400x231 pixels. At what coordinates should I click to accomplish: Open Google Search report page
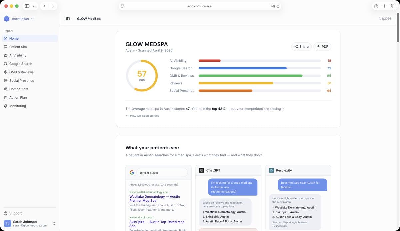[x=30, y=64]
